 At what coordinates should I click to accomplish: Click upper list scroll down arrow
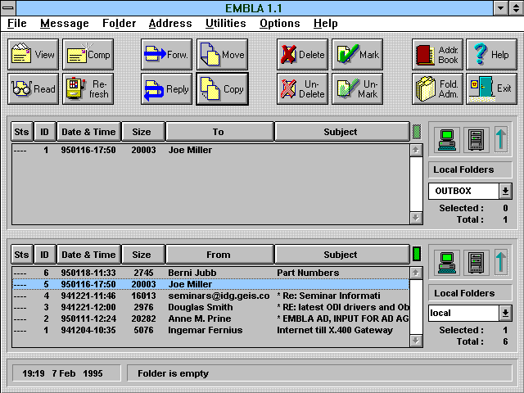pos(416,218)
